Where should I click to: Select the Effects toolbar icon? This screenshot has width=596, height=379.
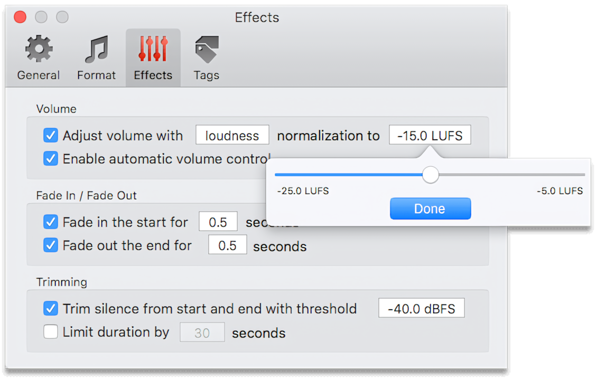click(153, 56)
